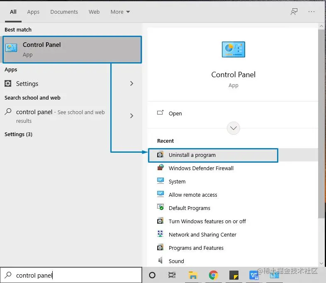326x283 pixels.
Task: Open the Control Panel best match result
Action: [x=72, y=49]
